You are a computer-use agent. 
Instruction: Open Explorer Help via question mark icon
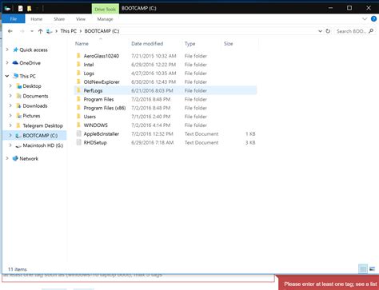tap(373, 18)
